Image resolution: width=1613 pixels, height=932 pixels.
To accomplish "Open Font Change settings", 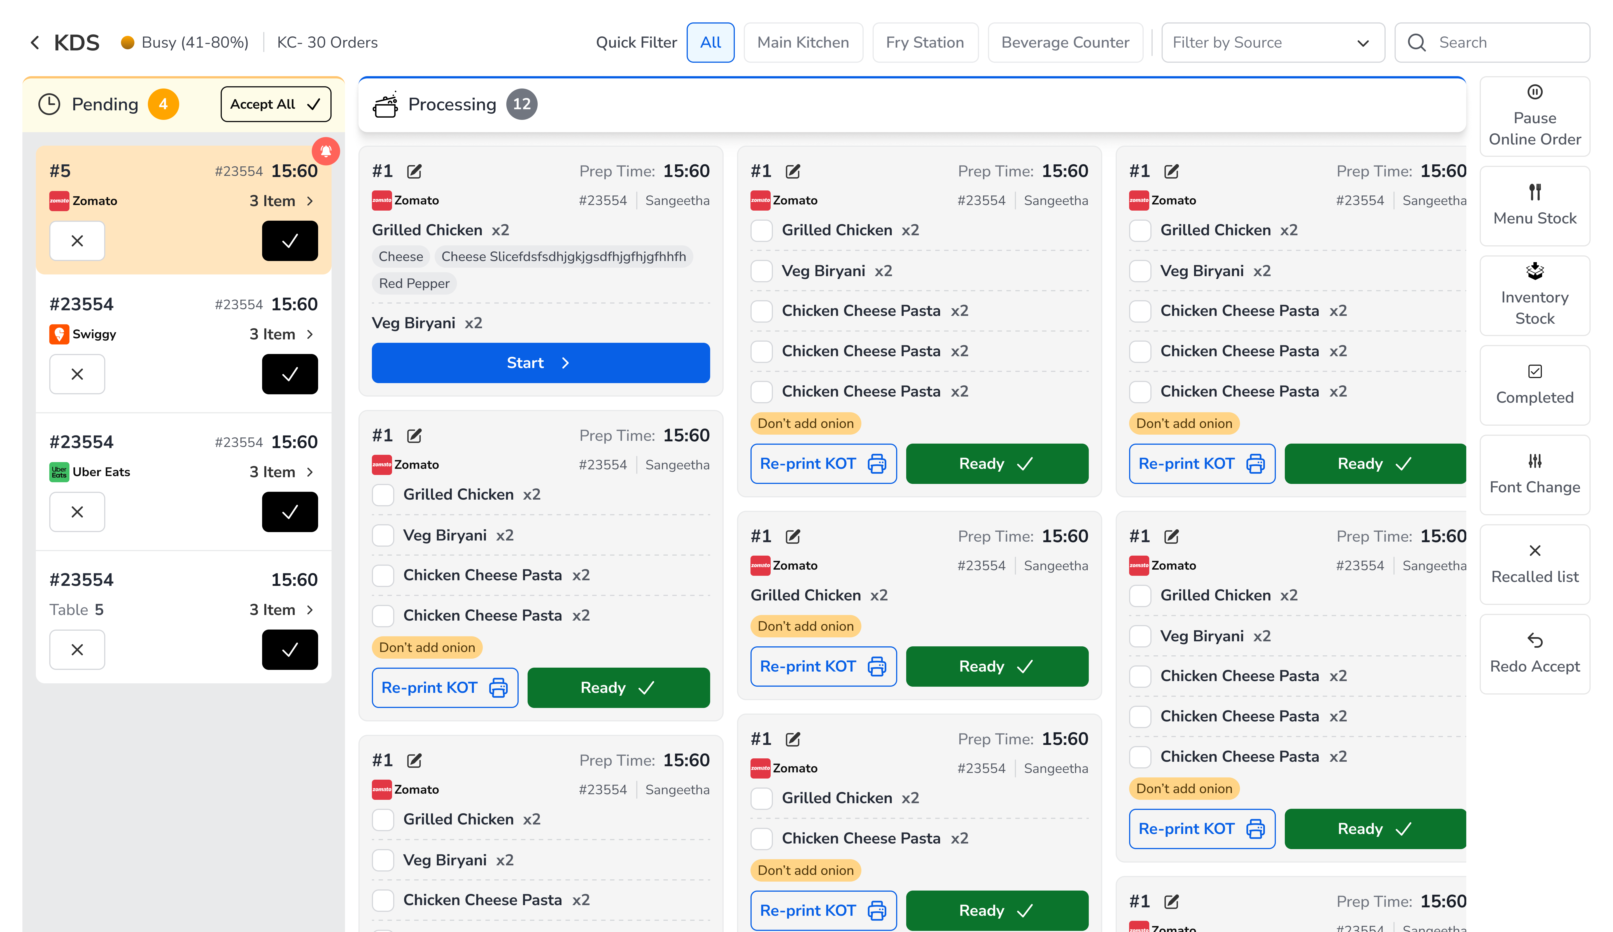I will pyautogui.click(x=1534, y=475).
